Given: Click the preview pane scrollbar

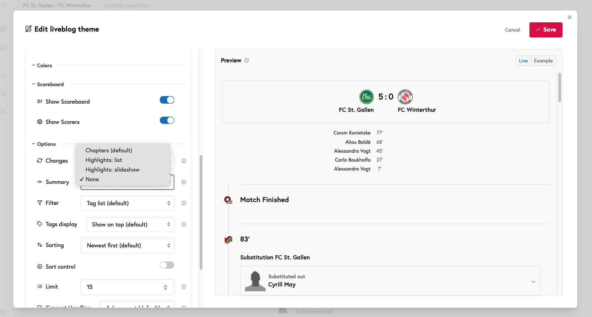Looking at the screenshot, I should 560,87.
